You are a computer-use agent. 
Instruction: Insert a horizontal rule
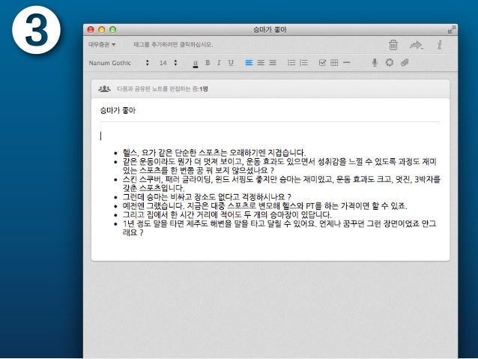pos(347,62)
